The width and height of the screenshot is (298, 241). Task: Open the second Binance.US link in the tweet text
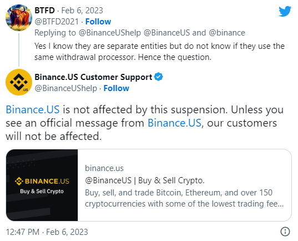(x=174, y=123)
